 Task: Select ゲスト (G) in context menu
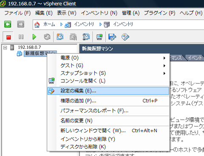[x=108, y=65]
